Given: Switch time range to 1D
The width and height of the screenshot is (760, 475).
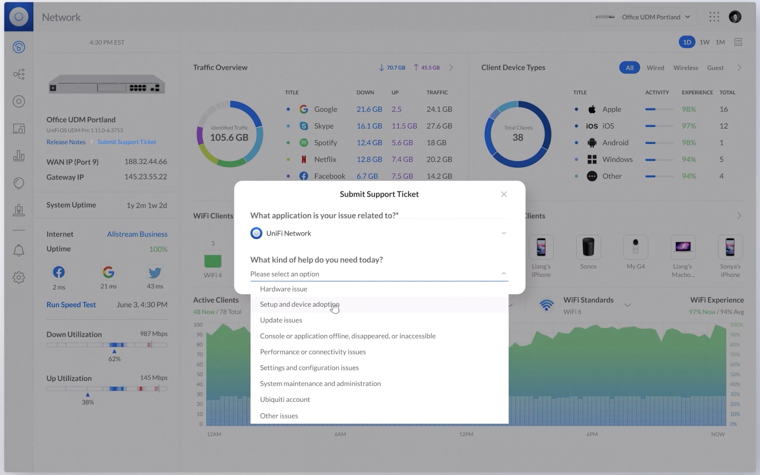Looking at the screenshot, I should click(687, 42).
